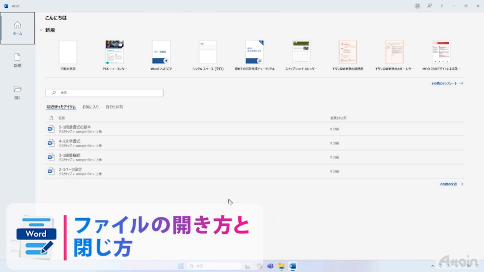The height and width of the screenshot is (272, 484).
Task: Click the feedback icon in title bar
Action: coord(429,6)
